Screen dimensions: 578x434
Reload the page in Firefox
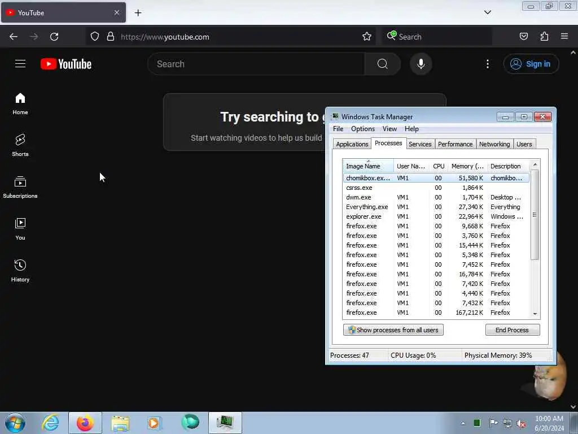54,37
